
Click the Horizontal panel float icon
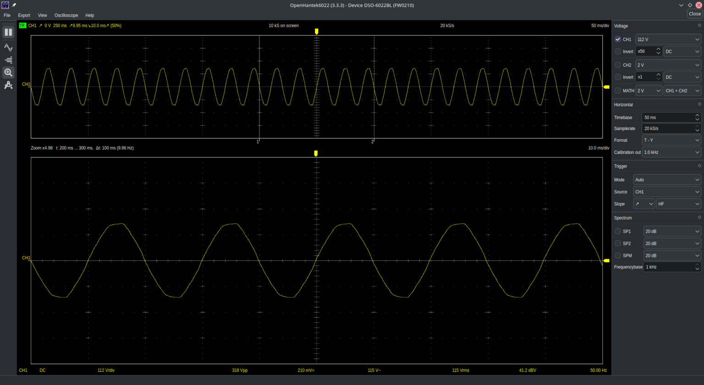[x=699, y=104]
